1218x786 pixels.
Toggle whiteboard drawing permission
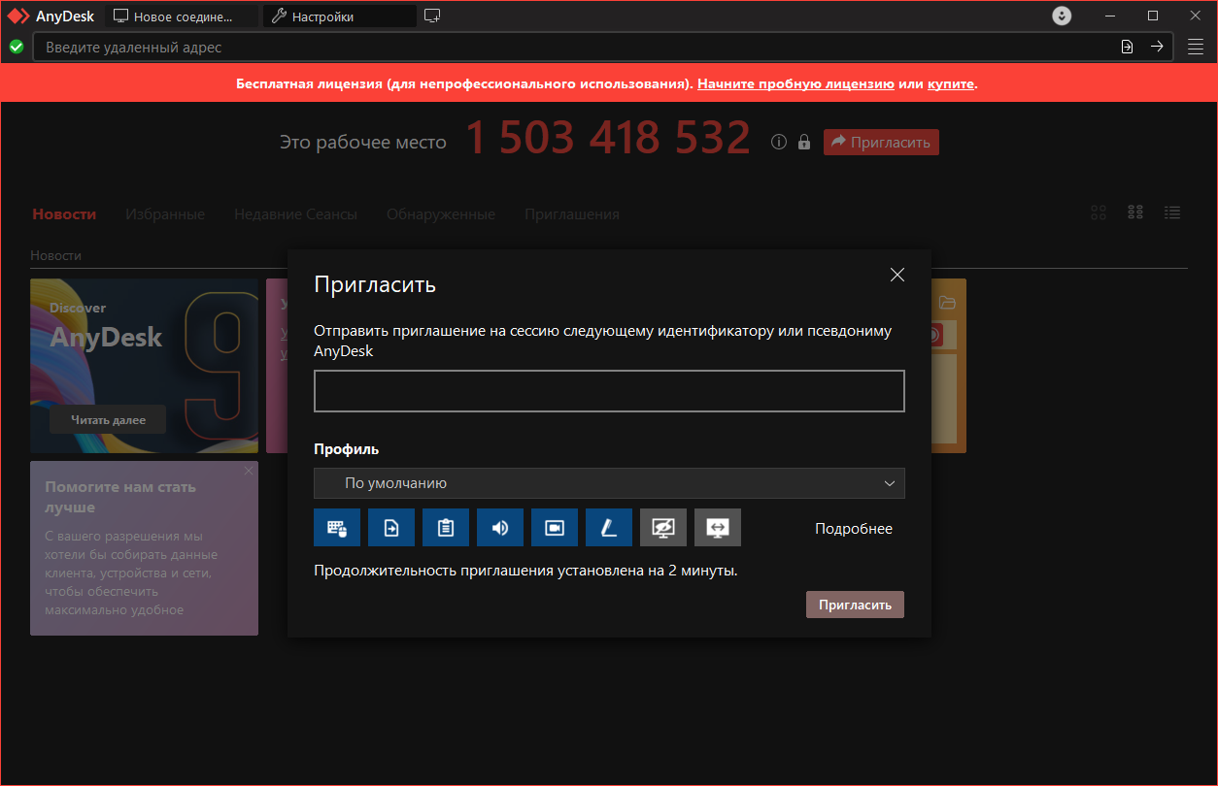(x=609, y=528)
